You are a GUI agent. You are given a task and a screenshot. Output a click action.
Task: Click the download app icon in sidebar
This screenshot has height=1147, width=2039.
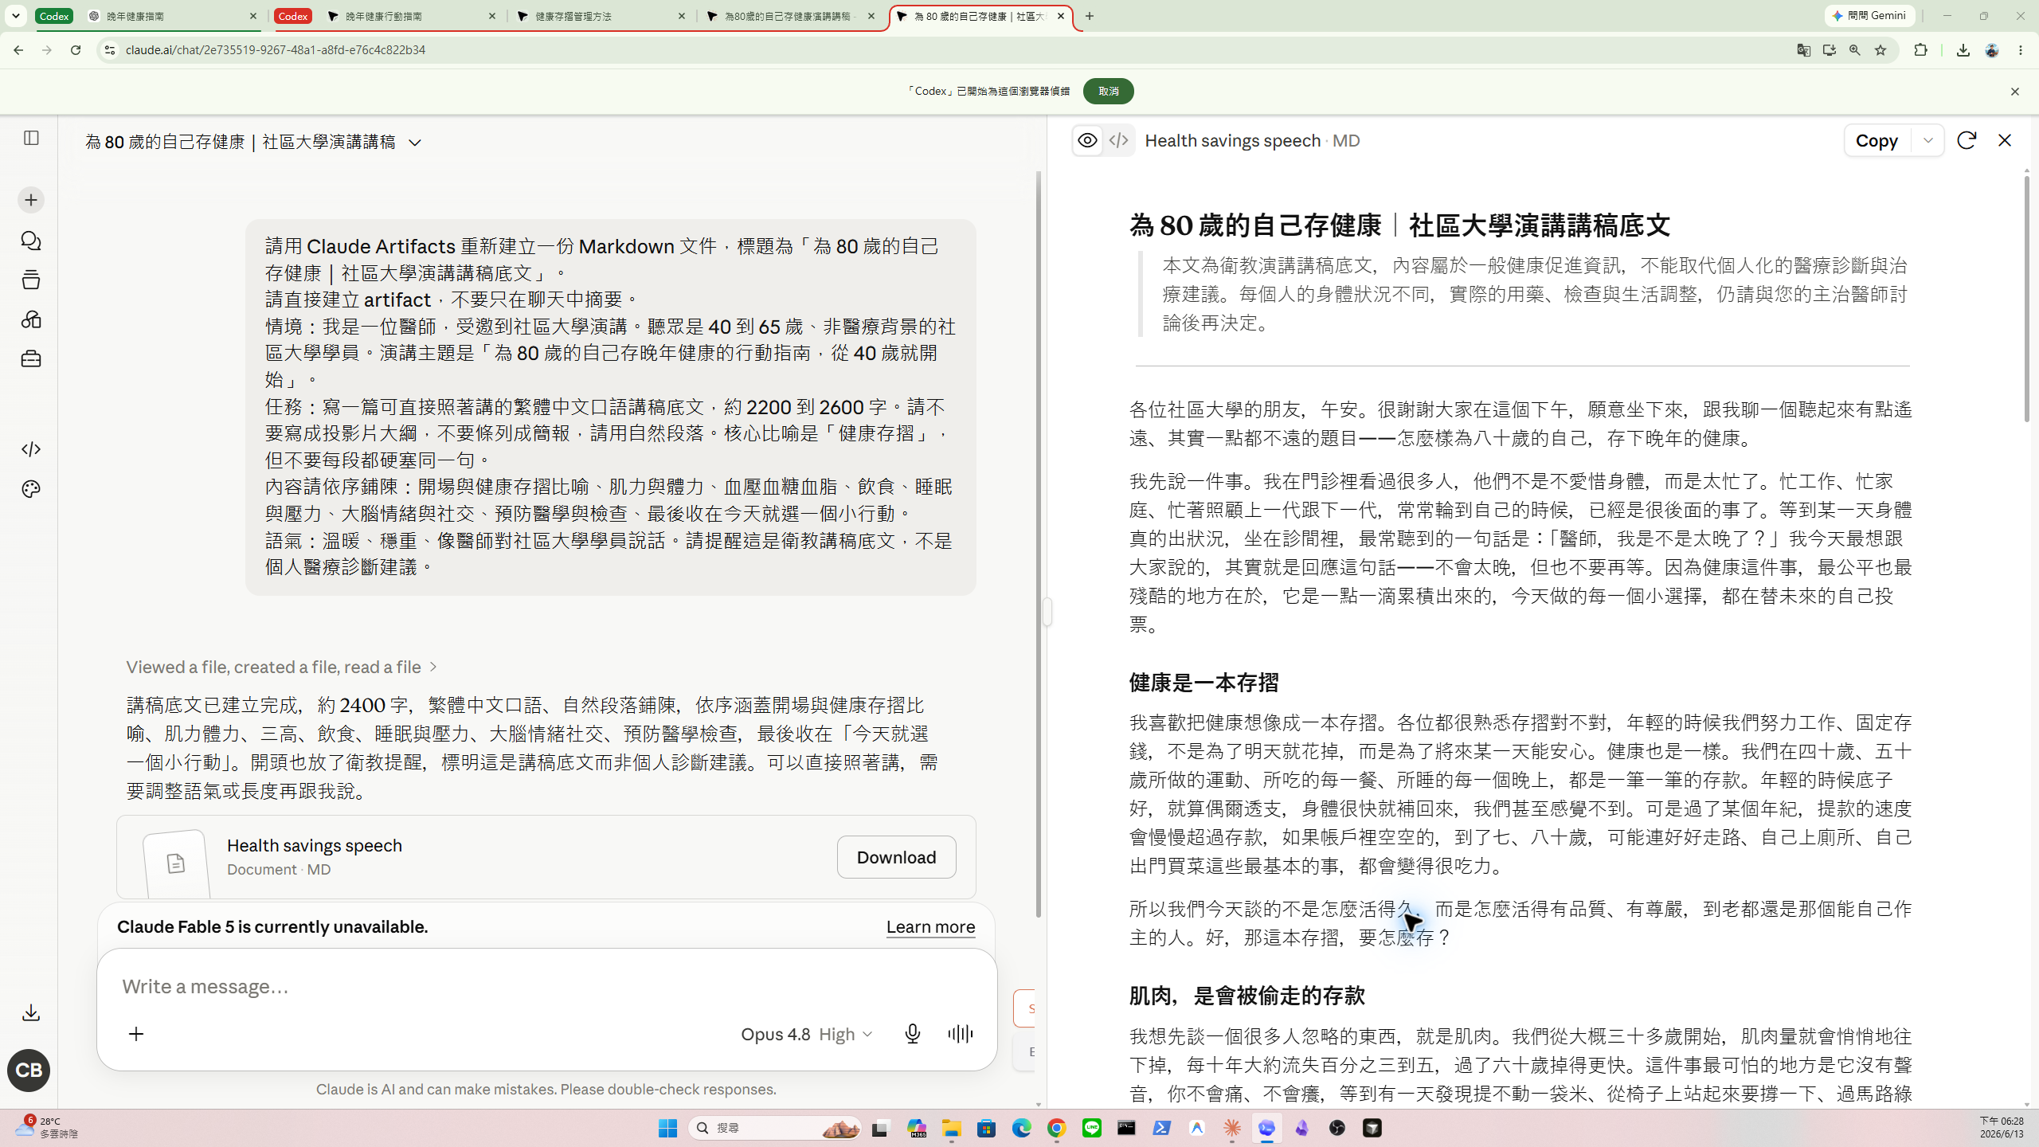(x=31, y=1013)
